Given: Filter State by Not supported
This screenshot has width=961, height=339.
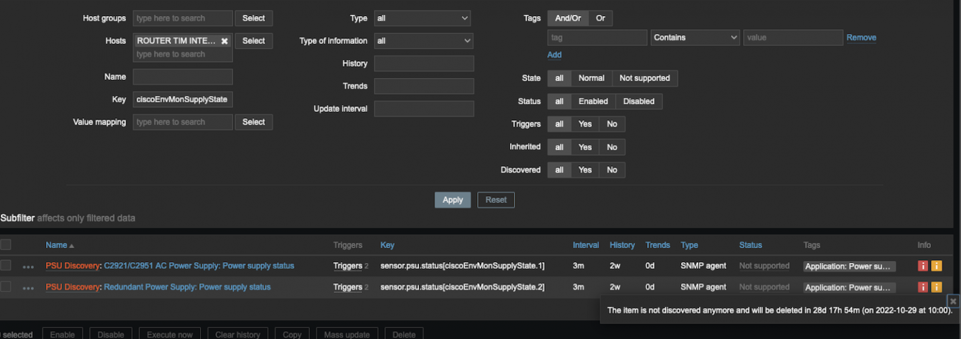Looking at the screenshot, I should pyautogui.click(x=644, y=78).
